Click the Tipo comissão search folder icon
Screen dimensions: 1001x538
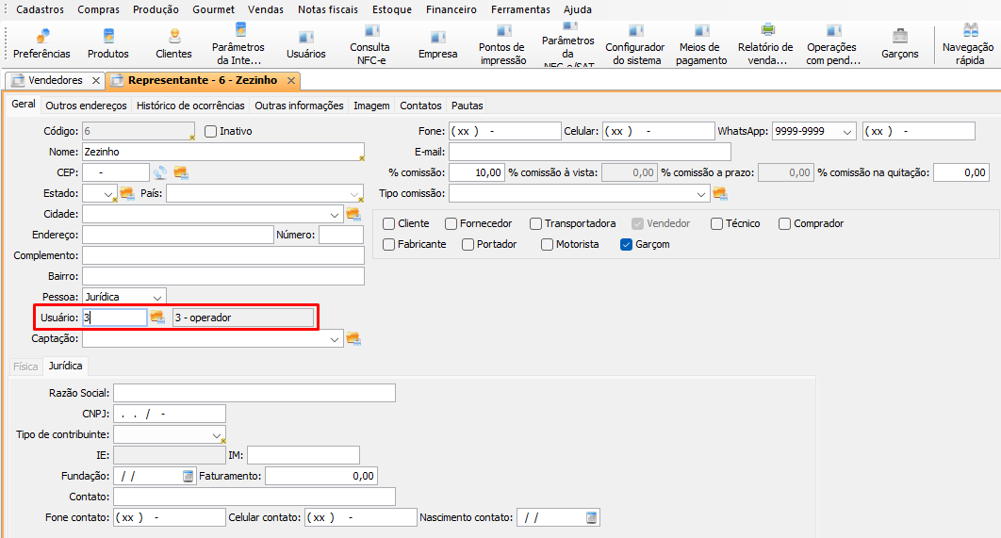(x=720, y=193)
